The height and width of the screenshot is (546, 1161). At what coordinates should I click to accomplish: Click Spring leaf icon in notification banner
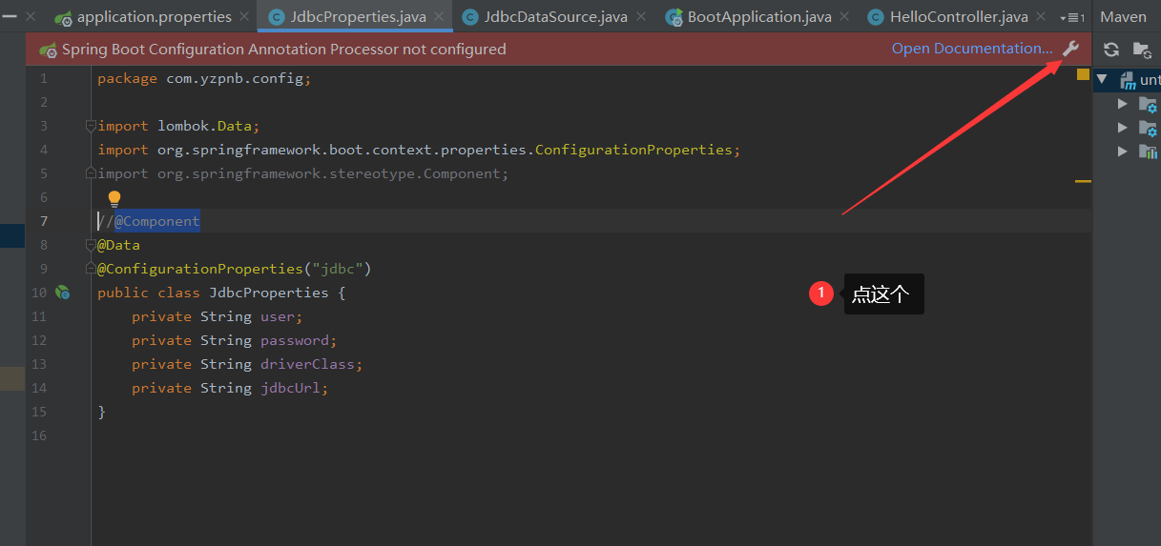[48, 50]
